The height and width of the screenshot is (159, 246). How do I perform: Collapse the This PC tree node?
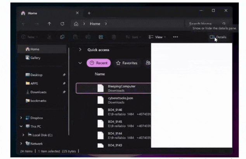pyautogui.click(x=21, y=126)
